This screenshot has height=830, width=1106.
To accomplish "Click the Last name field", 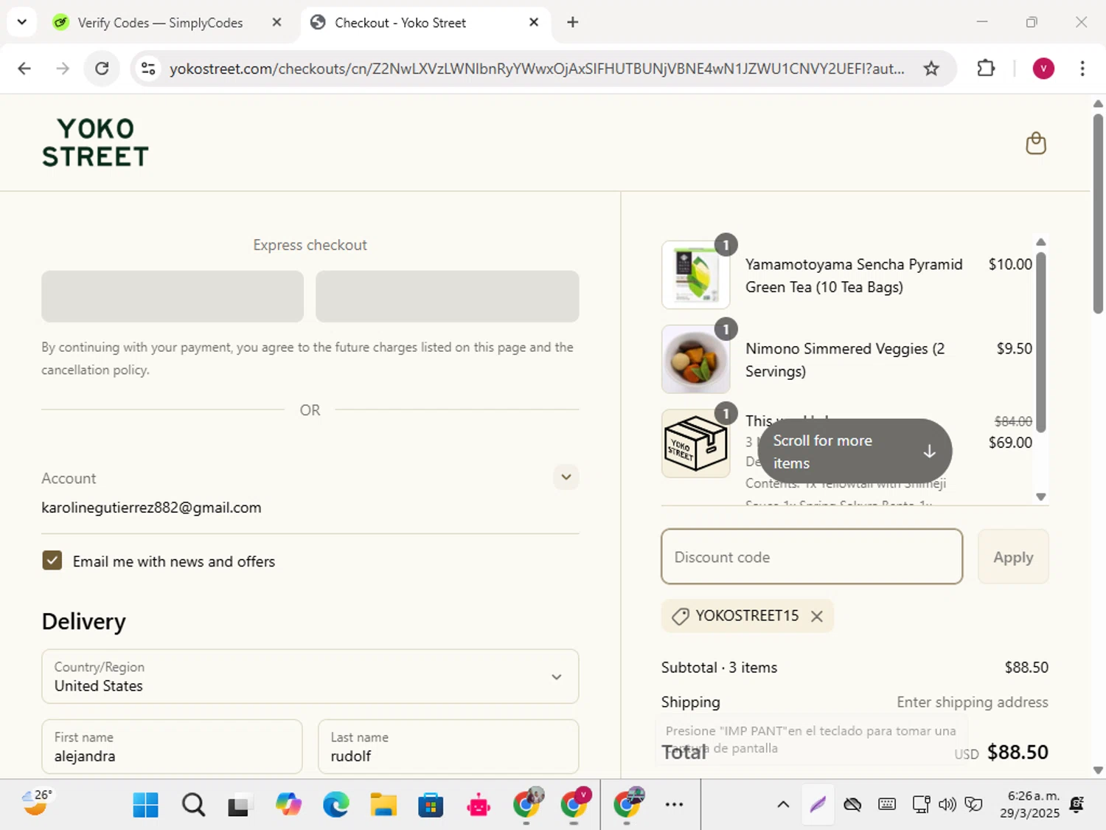I will pos(448,747).
